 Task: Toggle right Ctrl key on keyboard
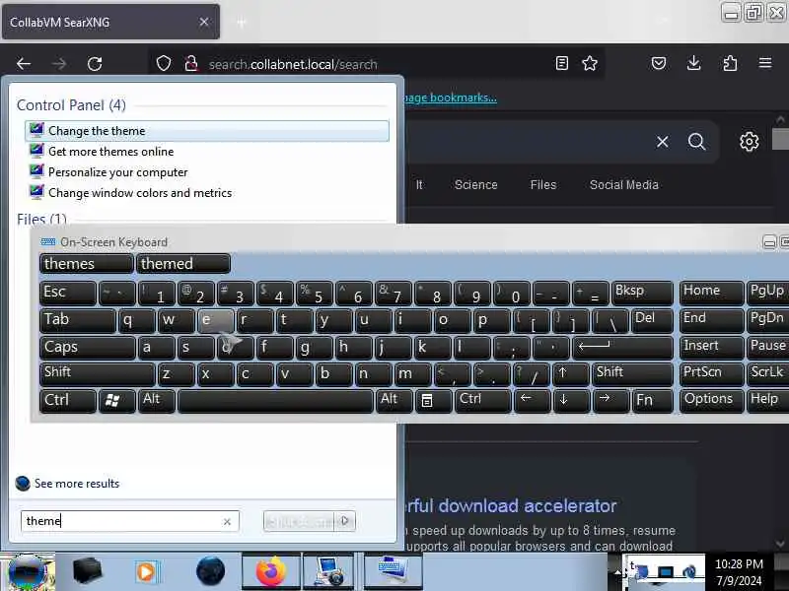point(482,401)
